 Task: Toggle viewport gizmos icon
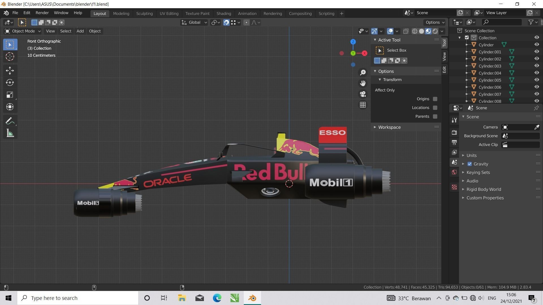374,31
